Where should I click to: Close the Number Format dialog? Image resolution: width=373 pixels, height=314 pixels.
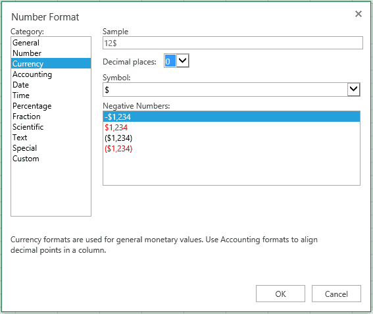[359, 14]
